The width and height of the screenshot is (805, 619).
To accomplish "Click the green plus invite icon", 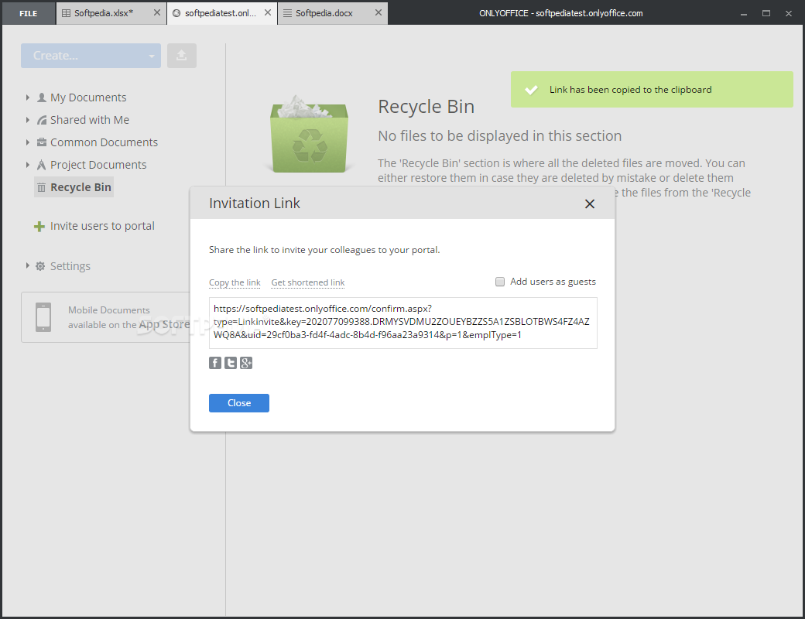I will 39,227.
